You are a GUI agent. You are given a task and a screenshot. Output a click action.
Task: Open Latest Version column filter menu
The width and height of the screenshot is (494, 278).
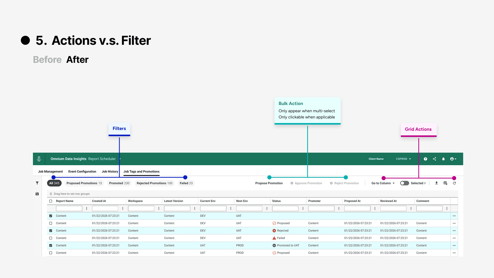tap(195, 208)
